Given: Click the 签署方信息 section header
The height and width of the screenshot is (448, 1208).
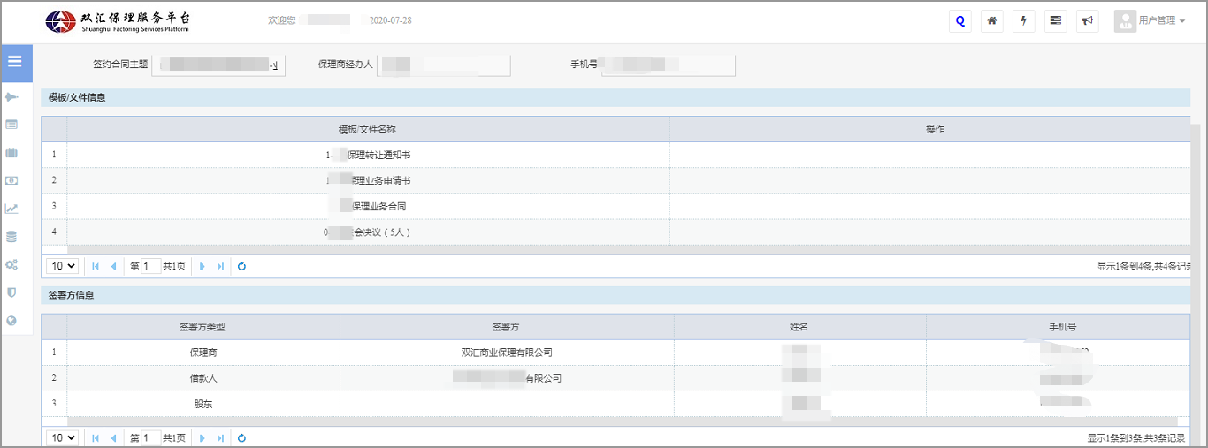Looking at the screenshot, I should click(615, 295).
